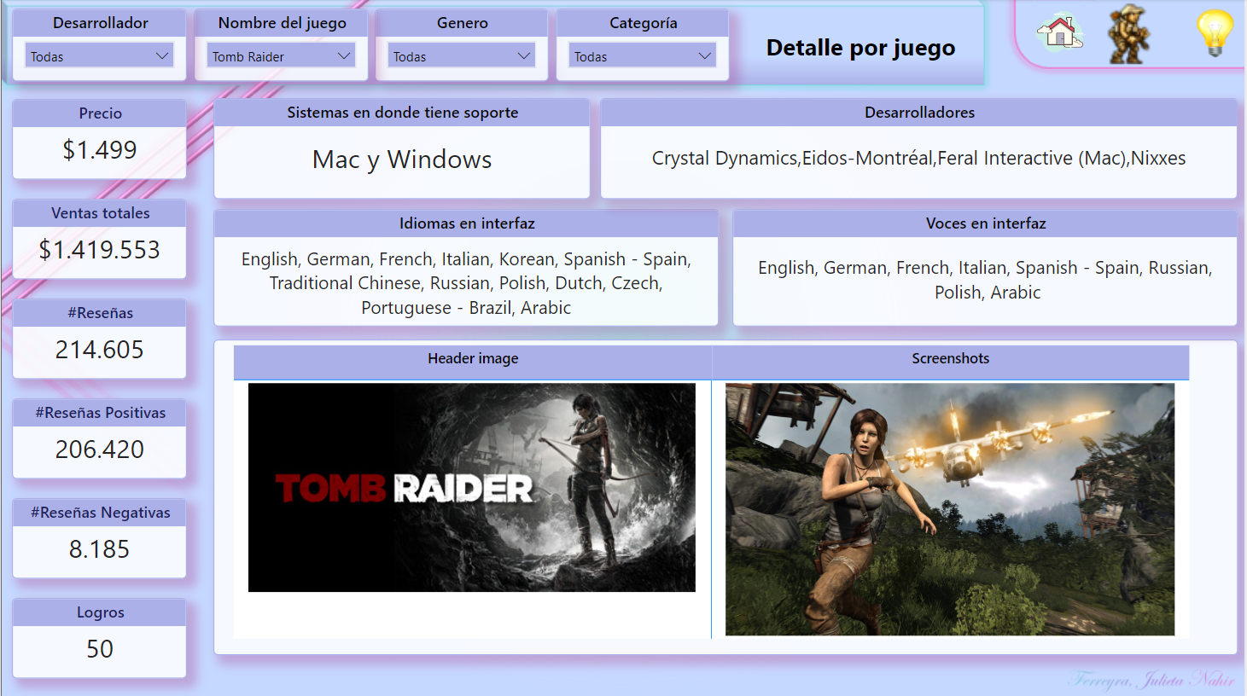Click the Crystal Dynamics developers list
The height and width of the screenshot is (696, 1247).
(919, 159)
